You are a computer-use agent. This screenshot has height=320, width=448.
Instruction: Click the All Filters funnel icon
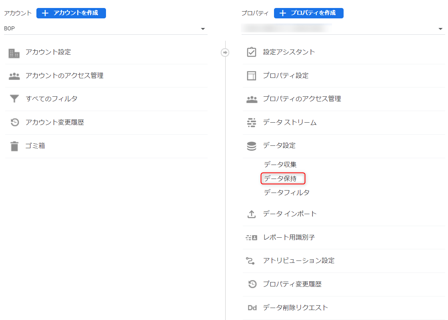(x=14, y=99)
